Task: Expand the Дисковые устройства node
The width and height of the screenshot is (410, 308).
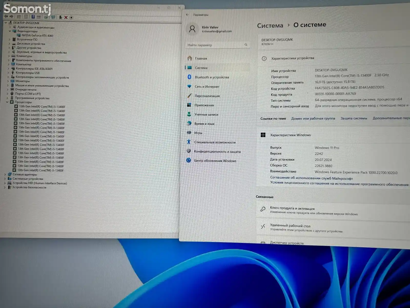Action: (9, 43)
